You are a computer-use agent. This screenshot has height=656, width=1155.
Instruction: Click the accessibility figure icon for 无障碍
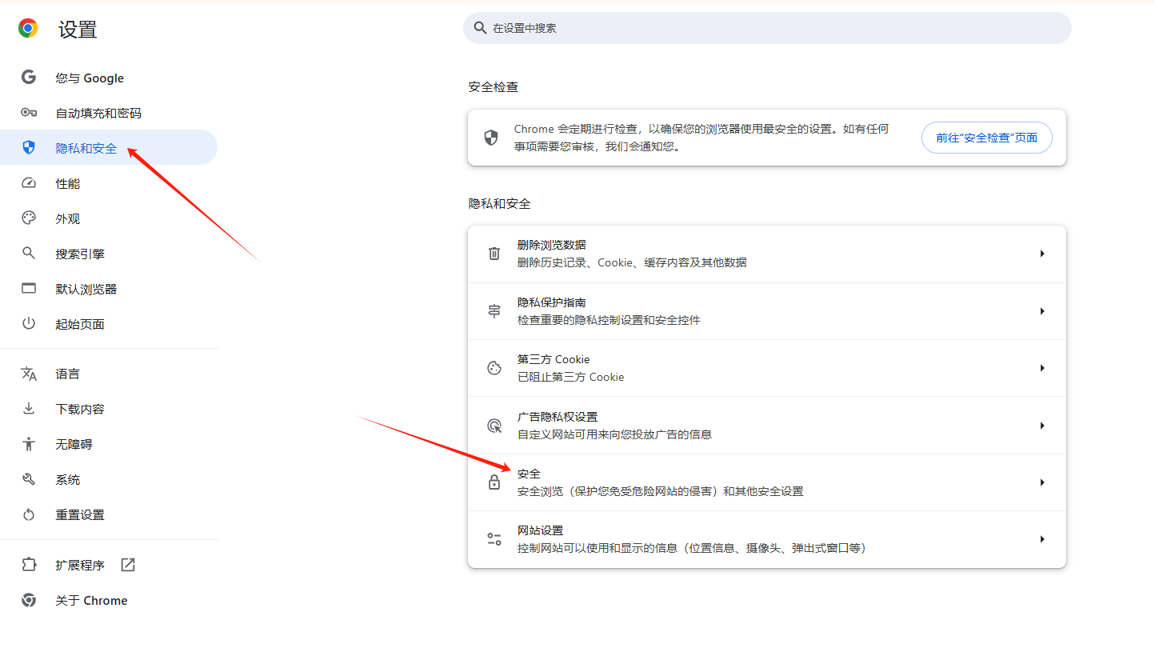click(29, 444)
